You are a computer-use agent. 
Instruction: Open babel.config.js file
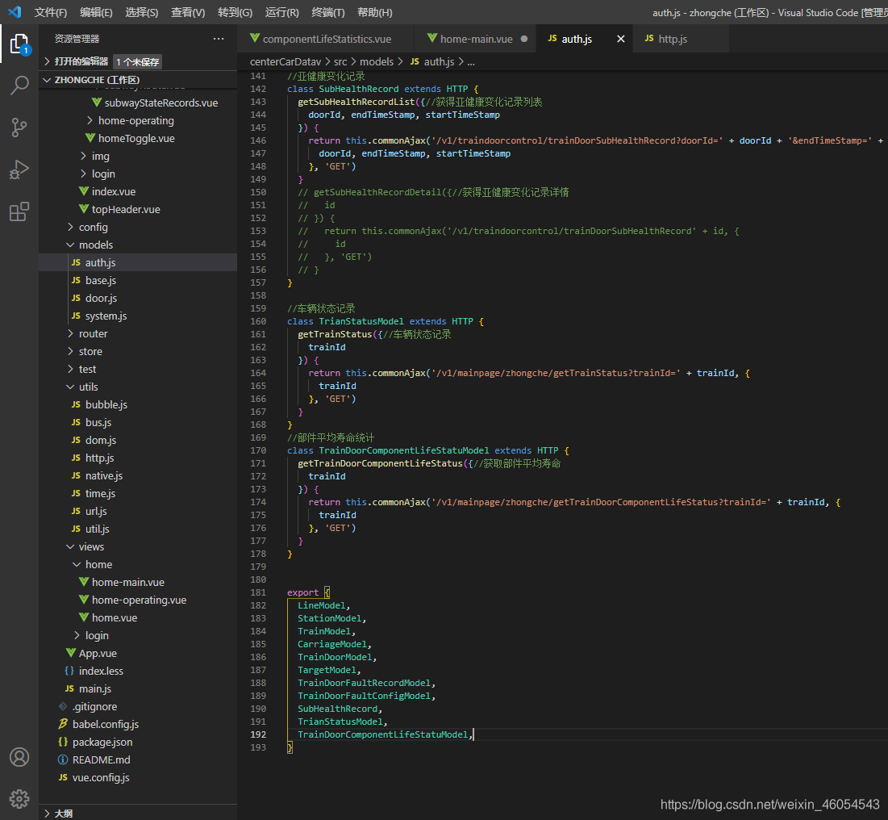(106, 724)
